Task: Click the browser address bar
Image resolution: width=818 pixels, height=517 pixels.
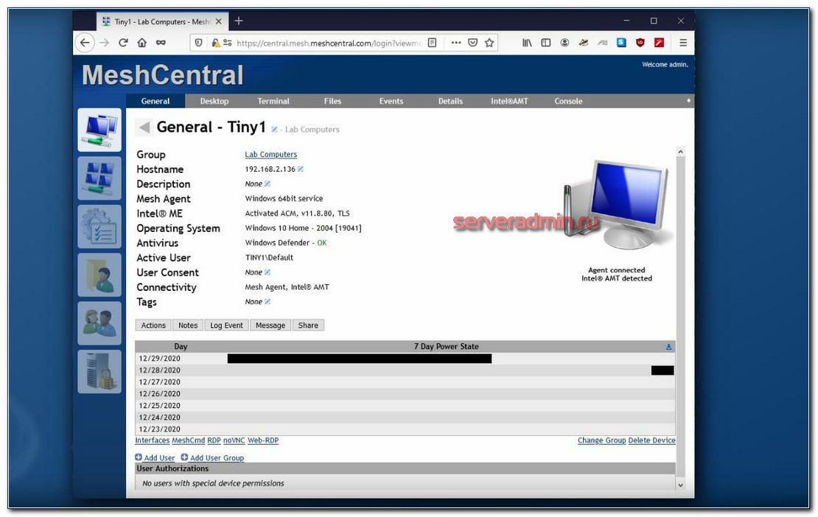Action: [324, 43]
